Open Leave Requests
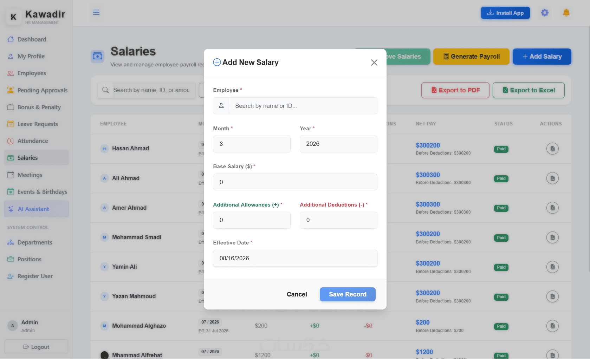Viewport: 590px width, 359px height. (x=36, y=124)
